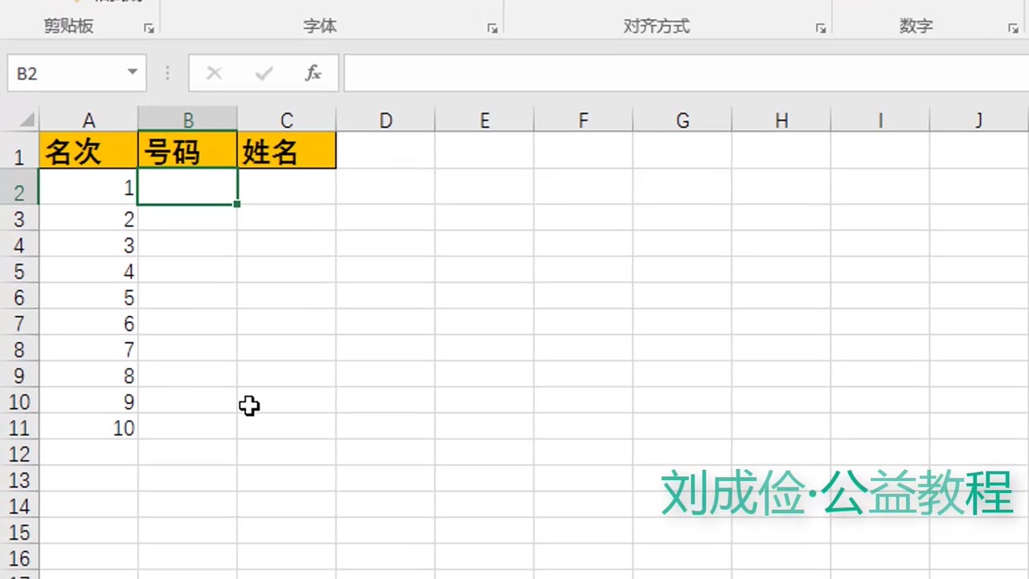Viewport: 1029px width, 579px height.
Task: Select cell A3 containing 2
Action: (x=88, y=219)
